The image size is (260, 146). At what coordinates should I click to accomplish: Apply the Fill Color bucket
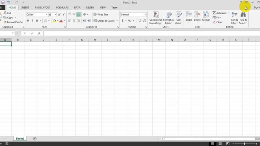tap(54, 21)
